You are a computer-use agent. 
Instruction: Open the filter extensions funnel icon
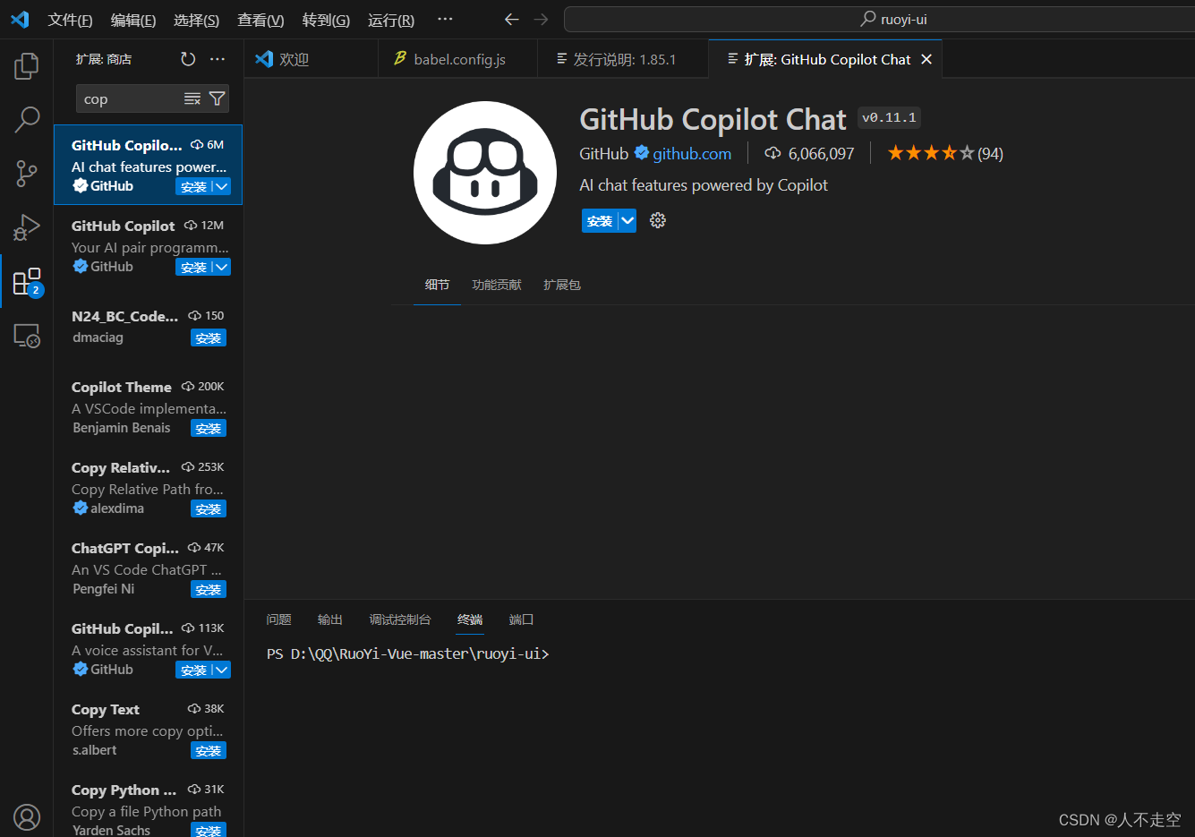pos(218,98)
